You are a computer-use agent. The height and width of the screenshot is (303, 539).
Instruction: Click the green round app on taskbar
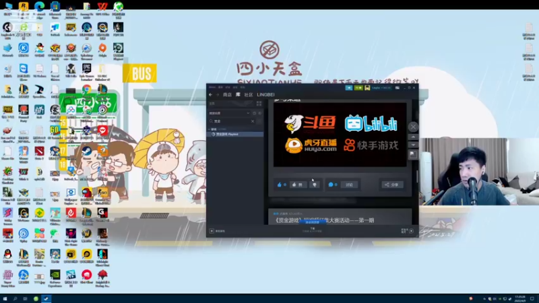point(36,299)
